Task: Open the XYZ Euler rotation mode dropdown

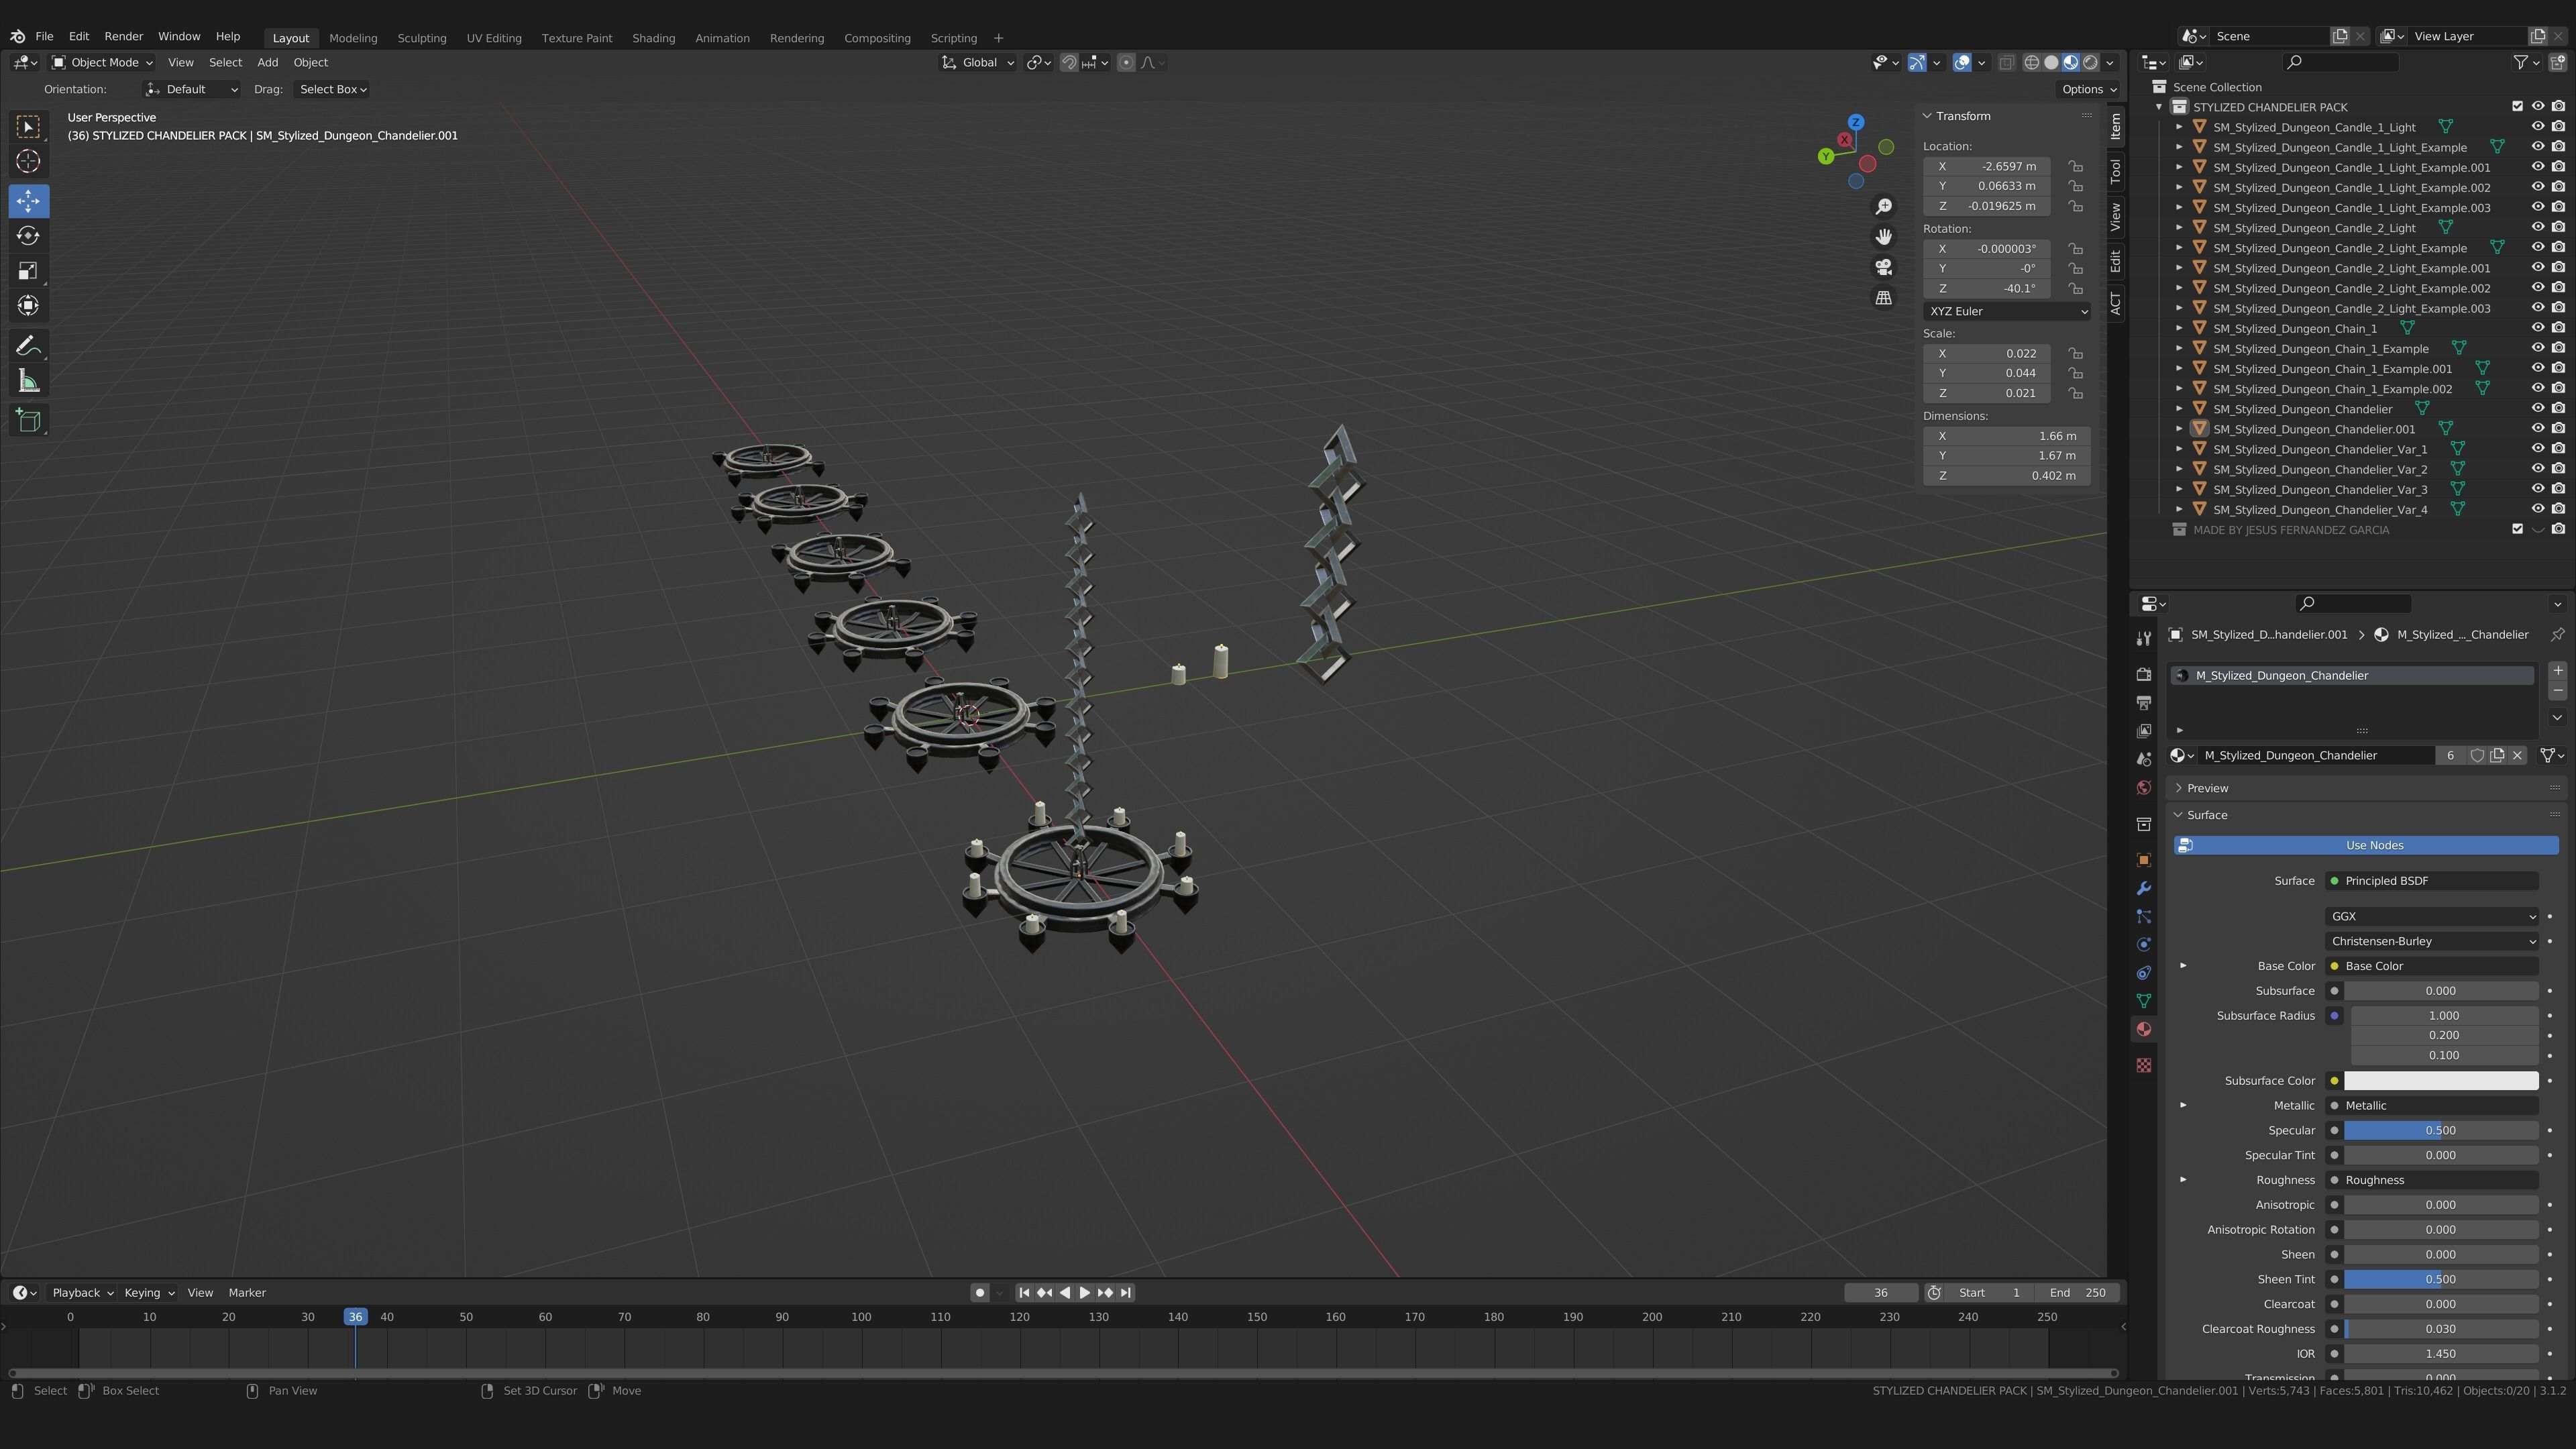Action: click(x=2006, y=311)
